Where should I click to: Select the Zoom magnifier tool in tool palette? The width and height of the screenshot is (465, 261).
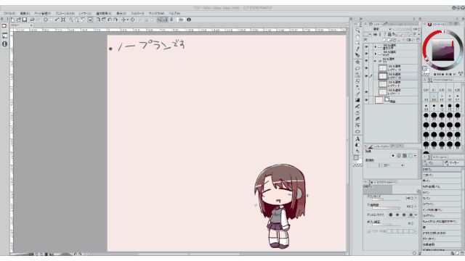(x=357, y=30)
